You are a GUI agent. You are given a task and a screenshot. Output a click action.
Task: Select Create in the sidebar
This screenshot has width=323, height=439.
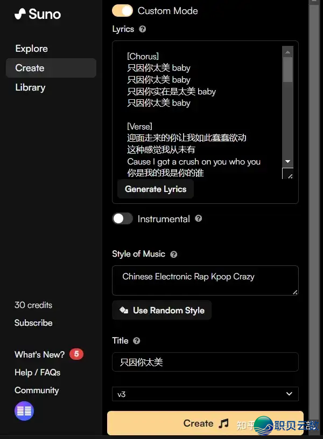click(51, 68)
